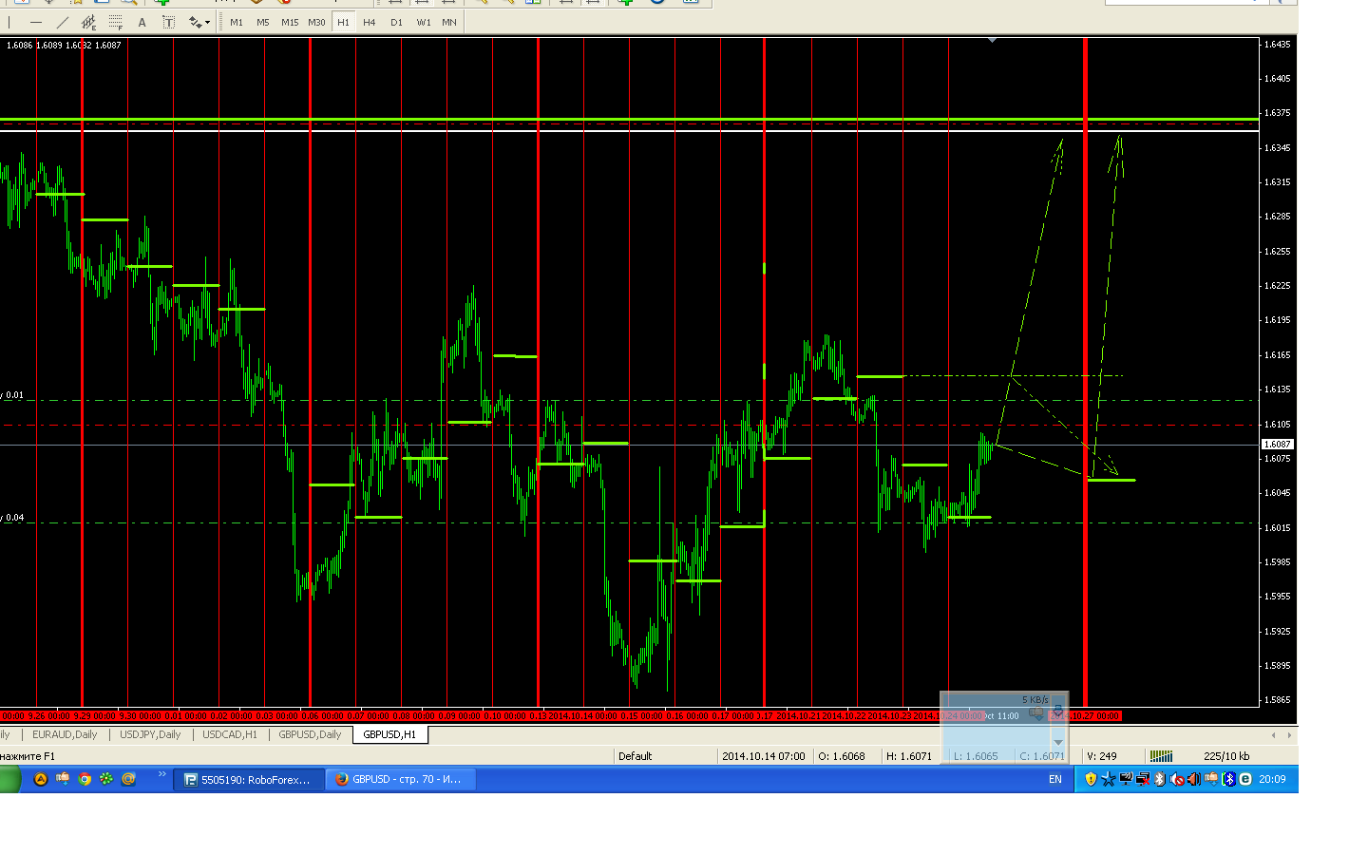Select the equidistant channel tool
Viewport: 1368px width, 855px height.
(89, 22)
